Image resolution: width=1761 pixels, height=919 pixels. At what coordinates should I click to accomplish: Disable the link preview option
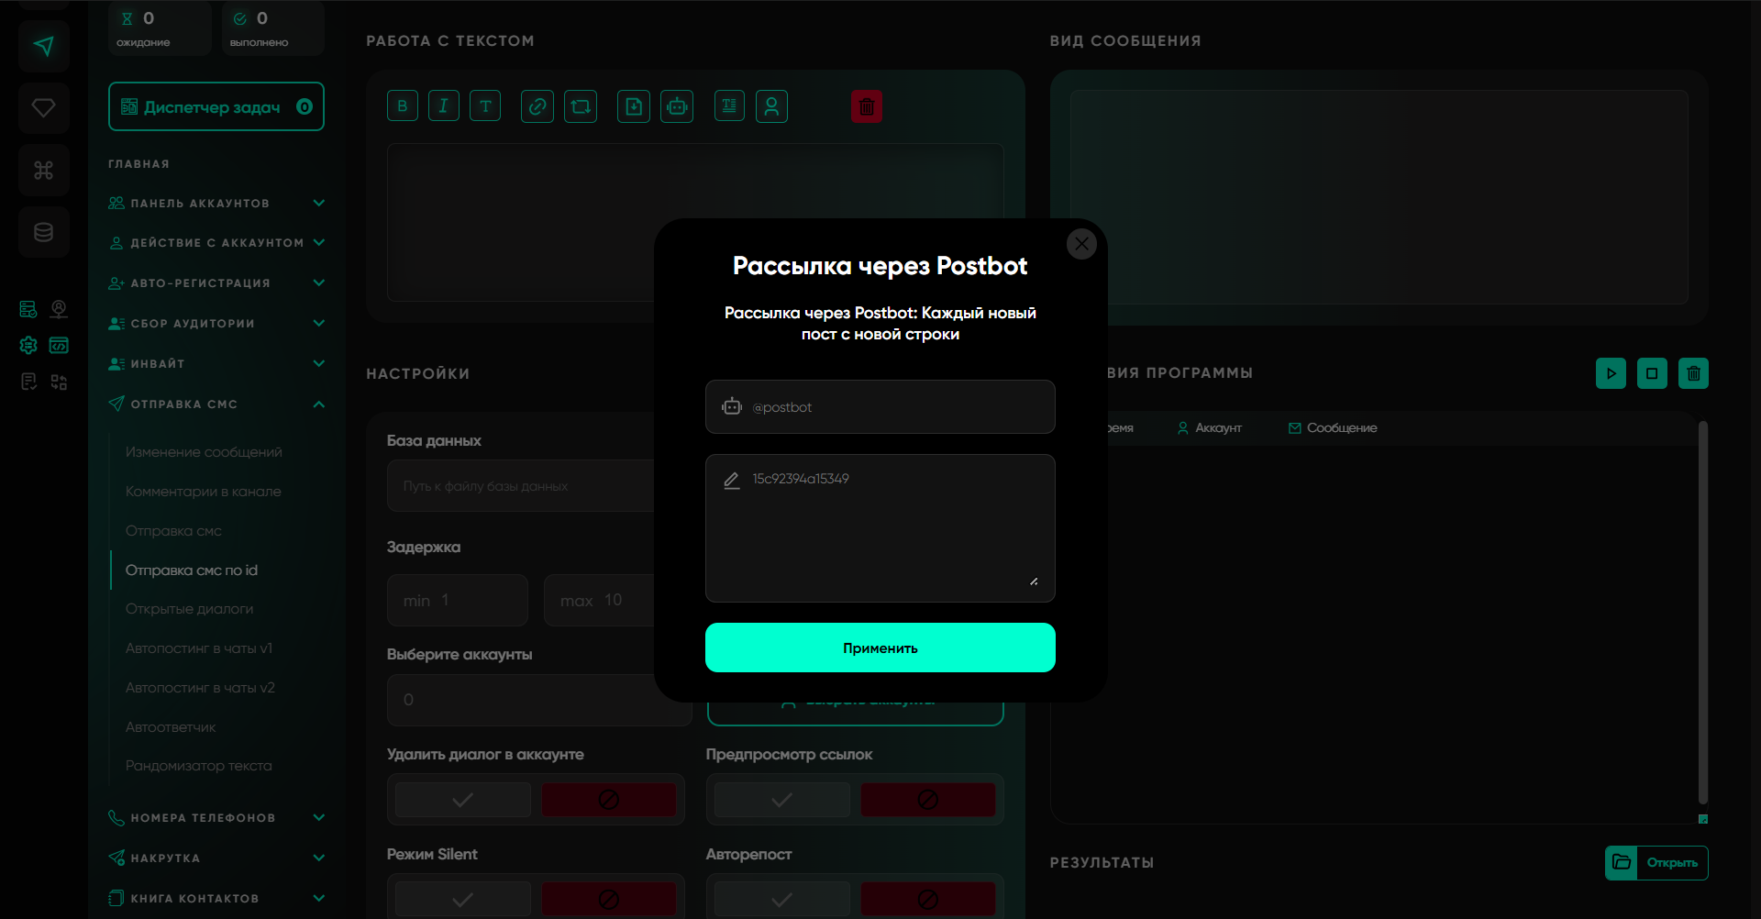[x=927, y=800]
